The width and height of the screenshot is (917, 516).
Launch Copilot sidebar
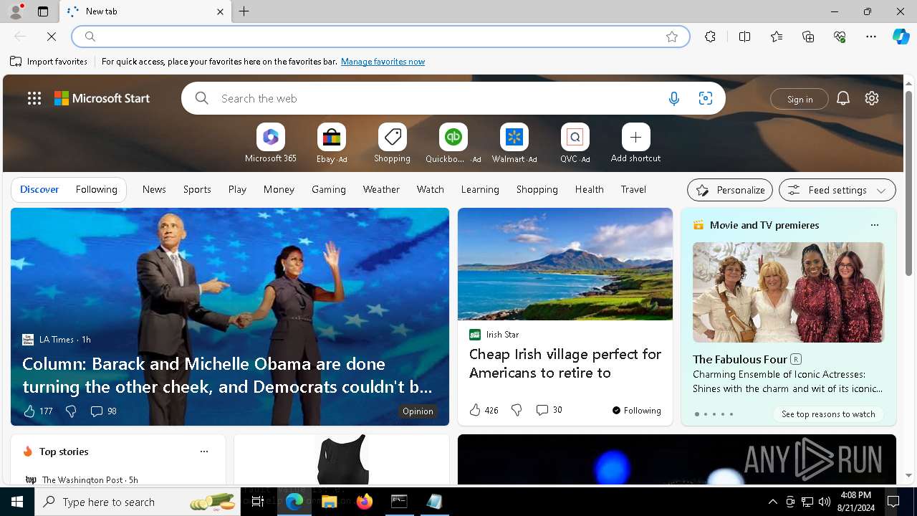(901, 37)
